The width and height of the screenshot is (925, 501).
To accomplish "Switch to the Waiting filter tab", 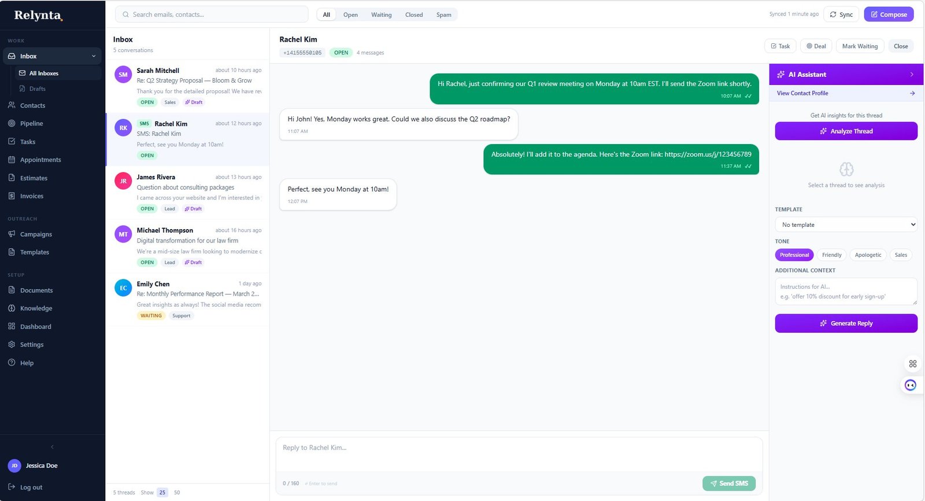I will (381, 15).
